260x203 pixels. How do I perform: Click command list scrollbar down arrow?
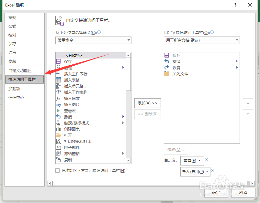tap(128, 161)
